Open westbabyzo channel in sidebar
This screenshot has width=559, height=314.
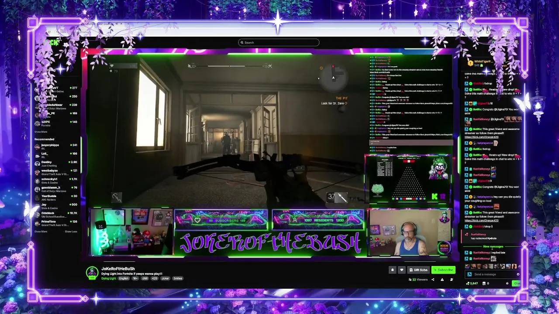56,172
